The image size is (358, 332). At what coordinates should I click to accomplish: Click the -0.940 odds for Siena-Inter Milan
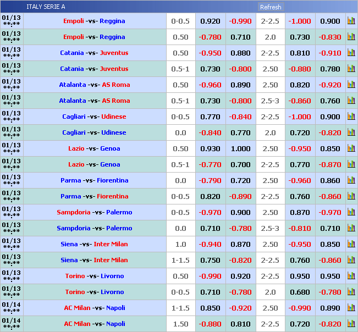click(210, 244)
